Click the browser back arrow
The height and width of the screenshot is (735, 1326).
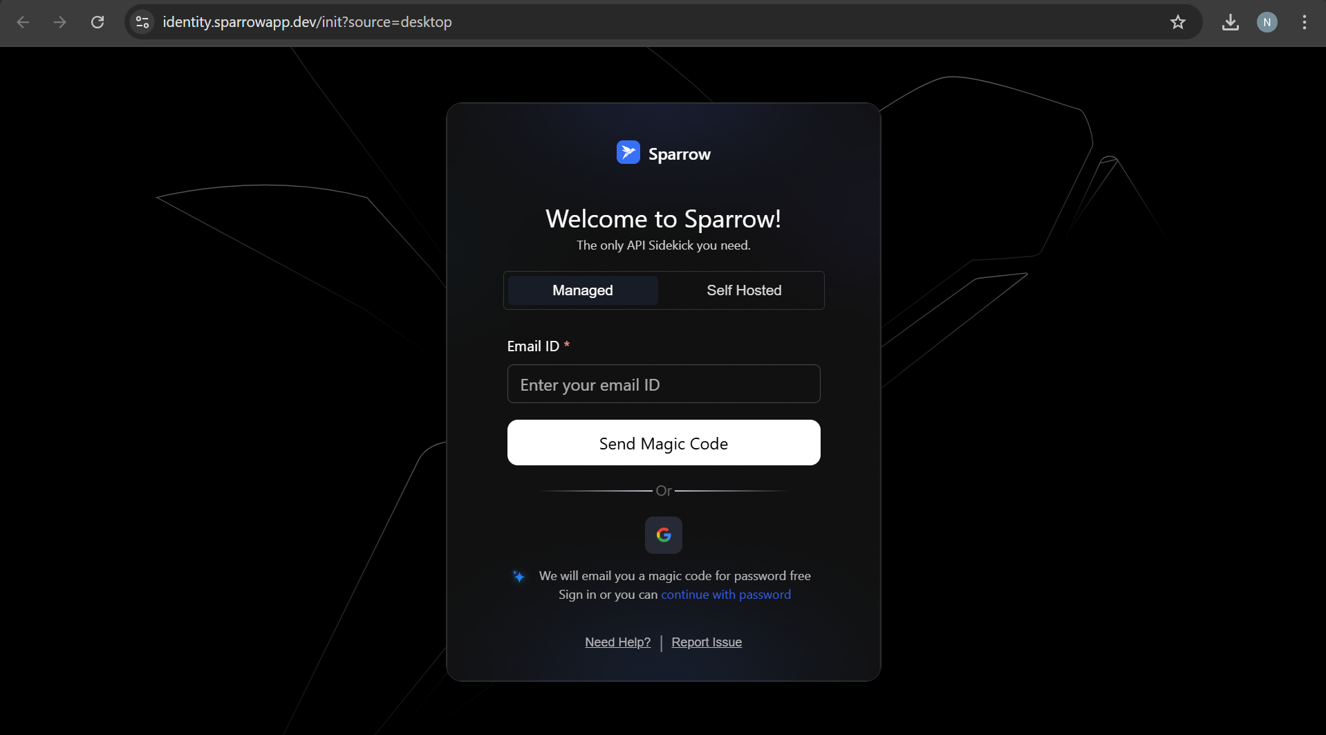click(x=23, y=22)
